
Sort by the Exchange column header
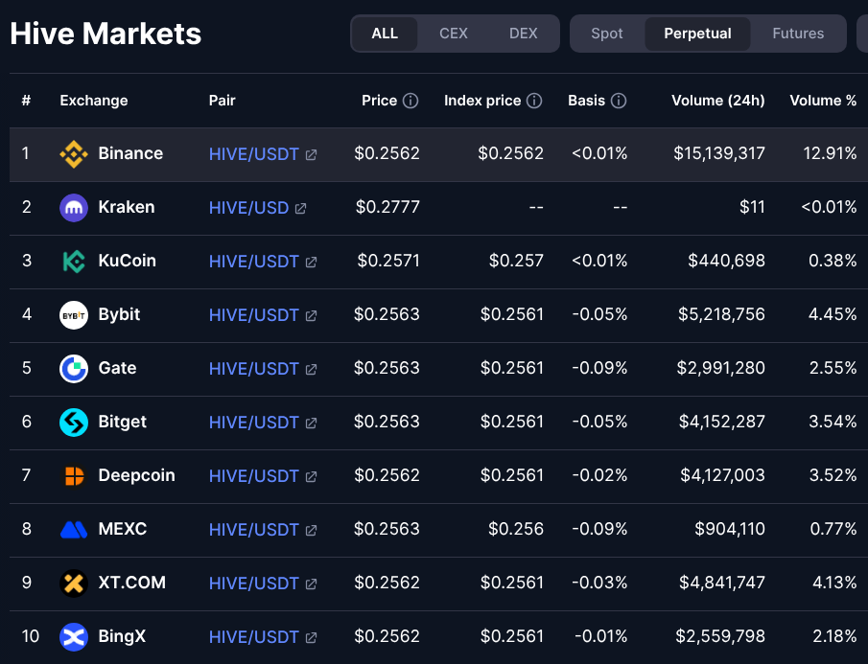coord(94,101)
